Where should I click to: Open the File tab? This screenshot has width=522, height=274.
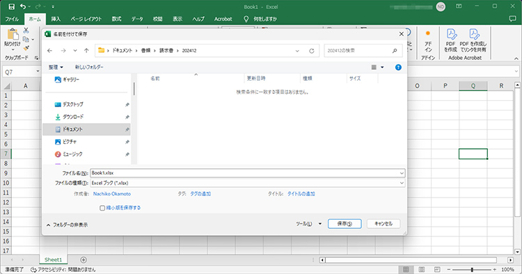(12, 19)
